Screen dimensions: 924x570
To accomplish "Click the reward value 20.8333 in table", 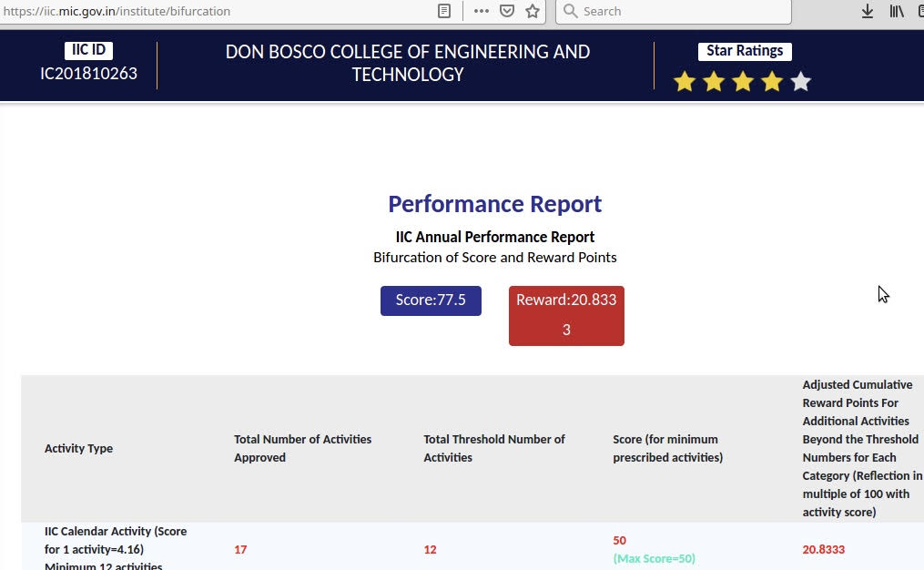I will coord(823,550).
